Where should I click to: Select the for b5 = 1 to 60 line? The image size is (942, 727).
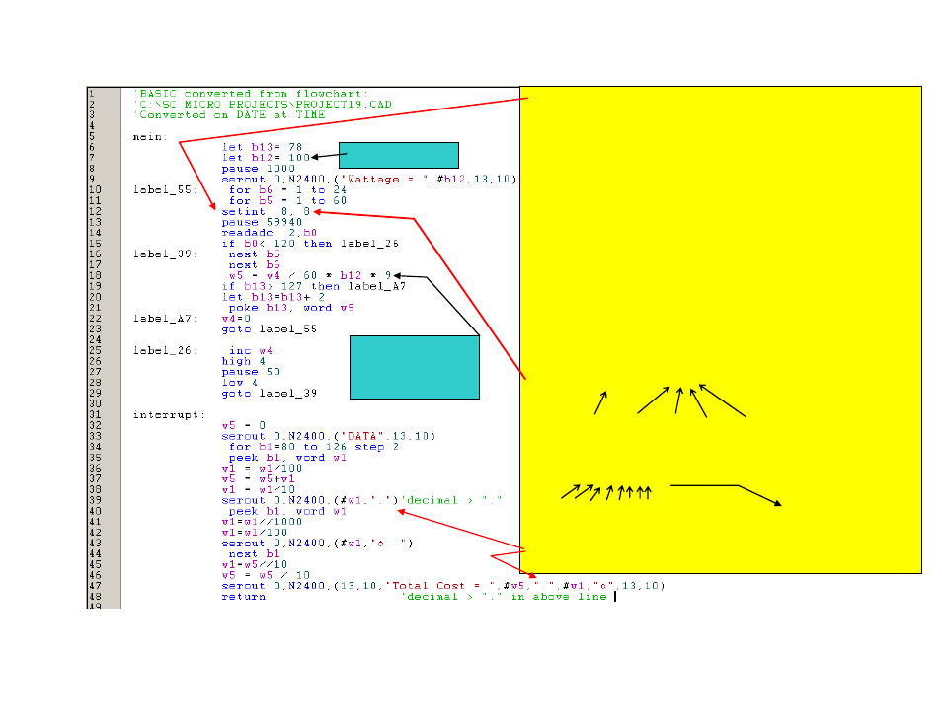pos(287,200)
